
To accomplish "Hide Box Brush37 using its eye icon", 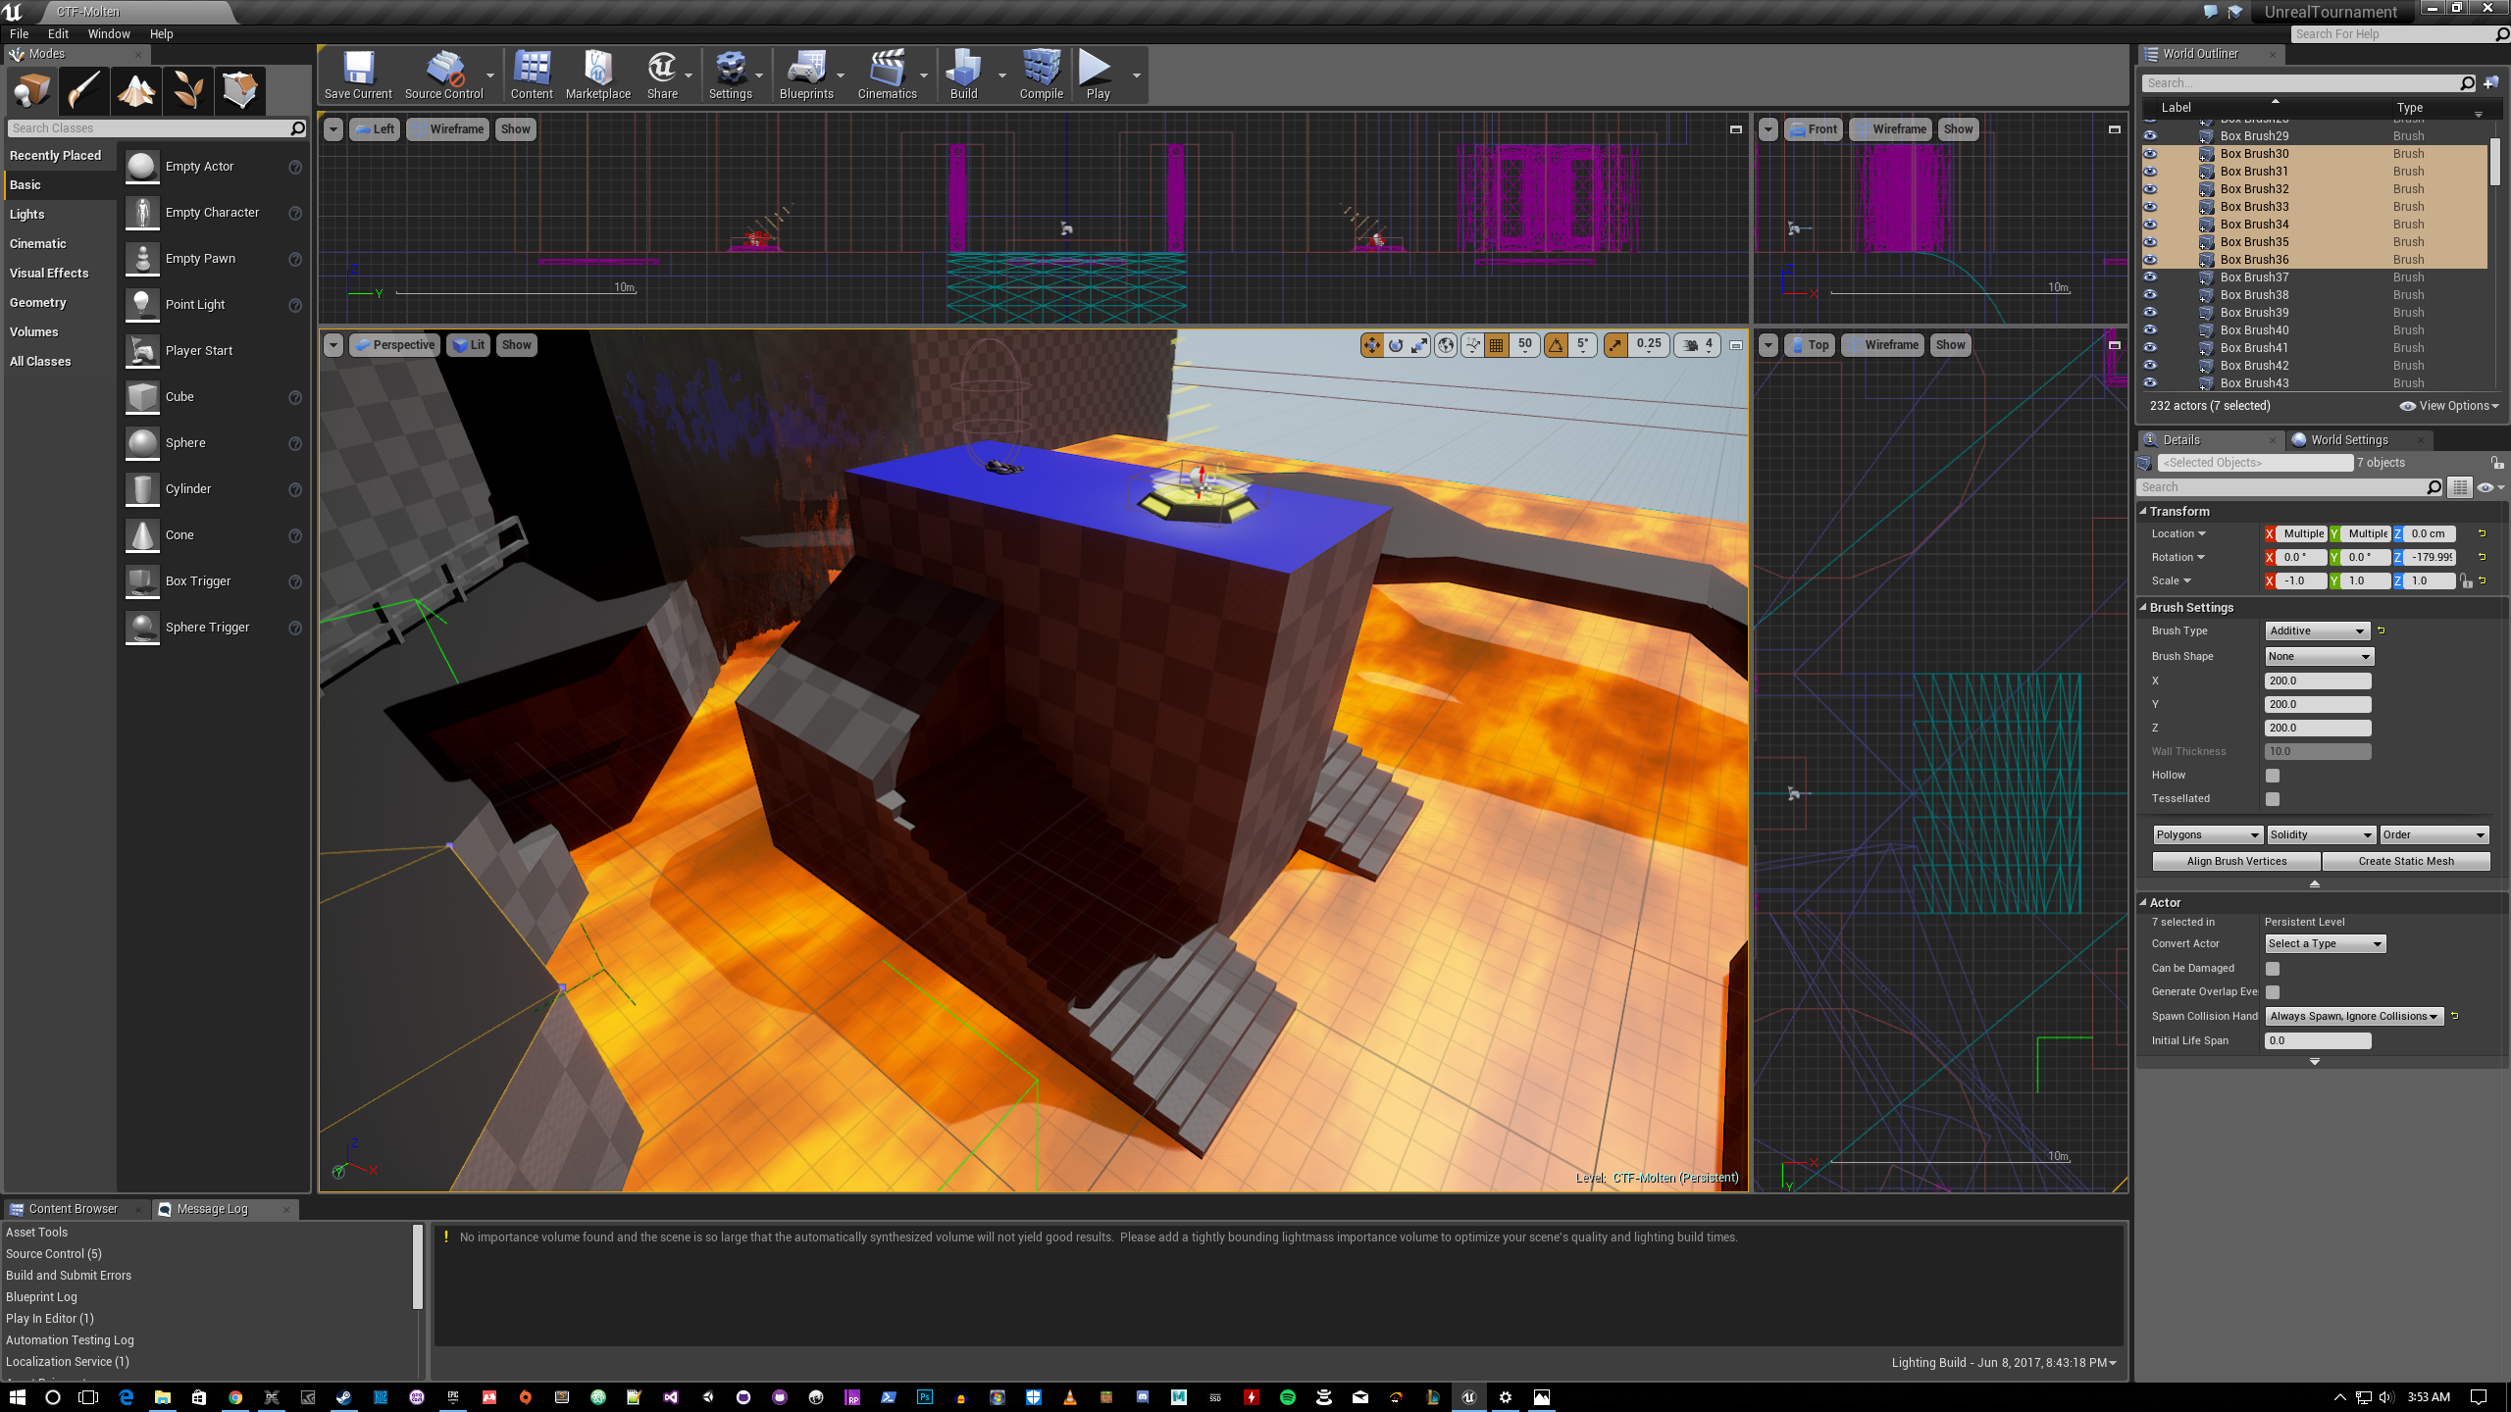I will [2150, 277].
